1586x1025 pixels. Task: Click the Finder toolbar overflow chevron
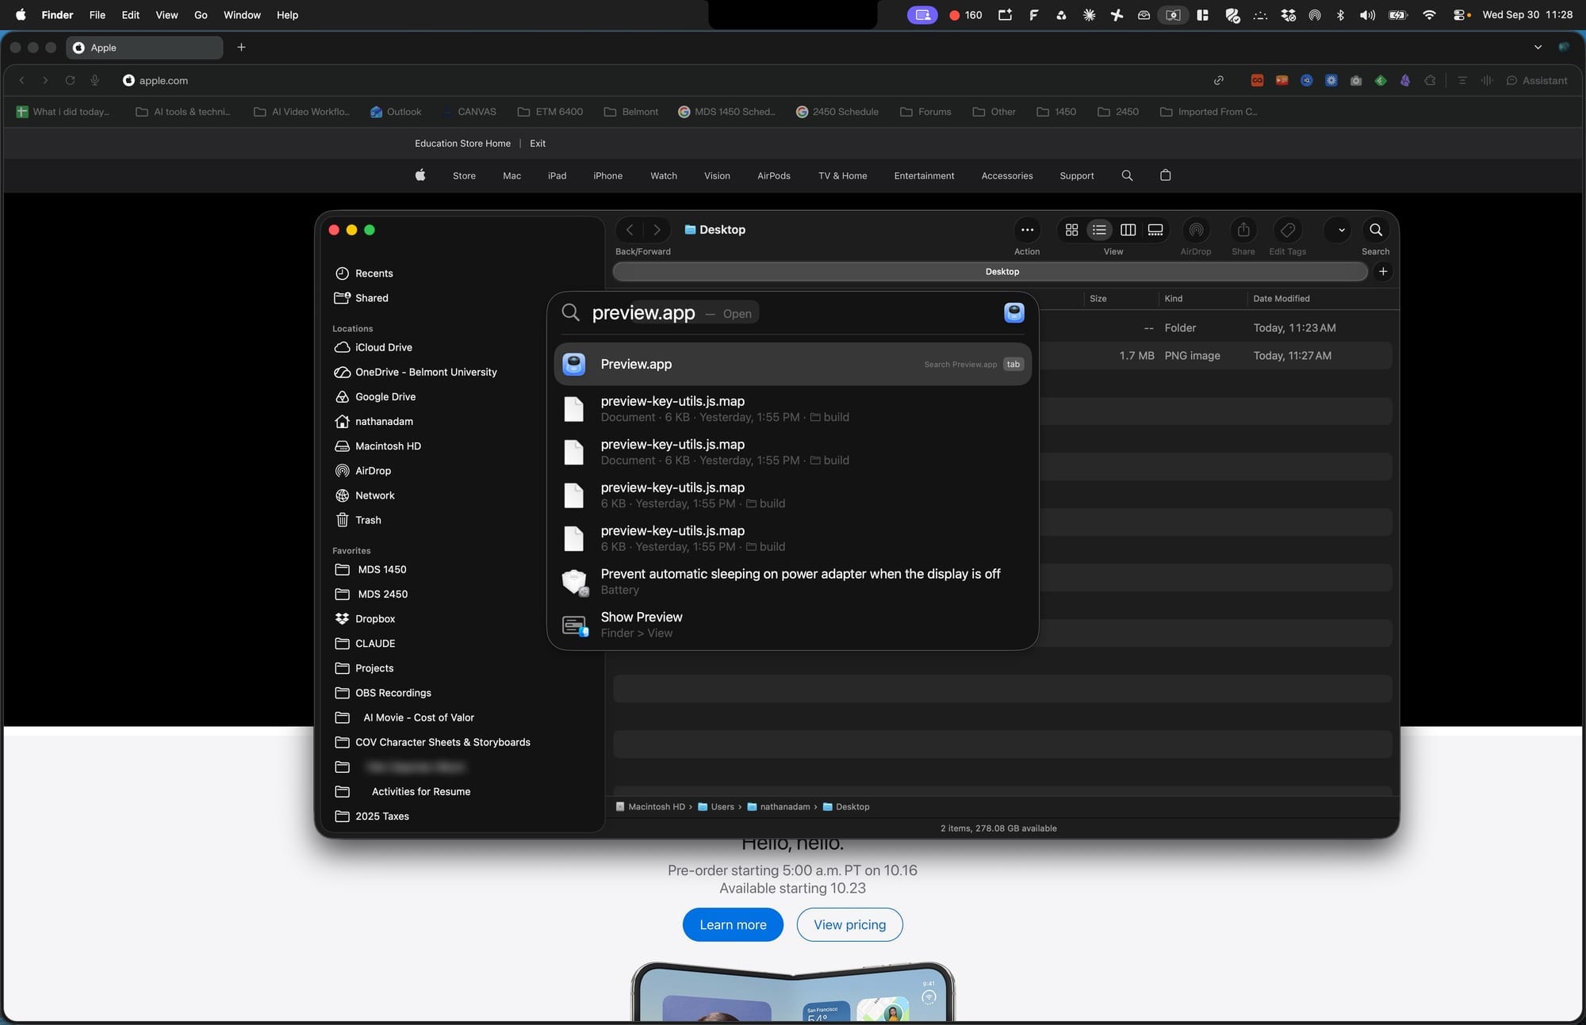tap(1341, 230)
